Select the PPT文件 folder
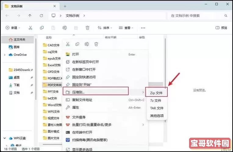 51,92
